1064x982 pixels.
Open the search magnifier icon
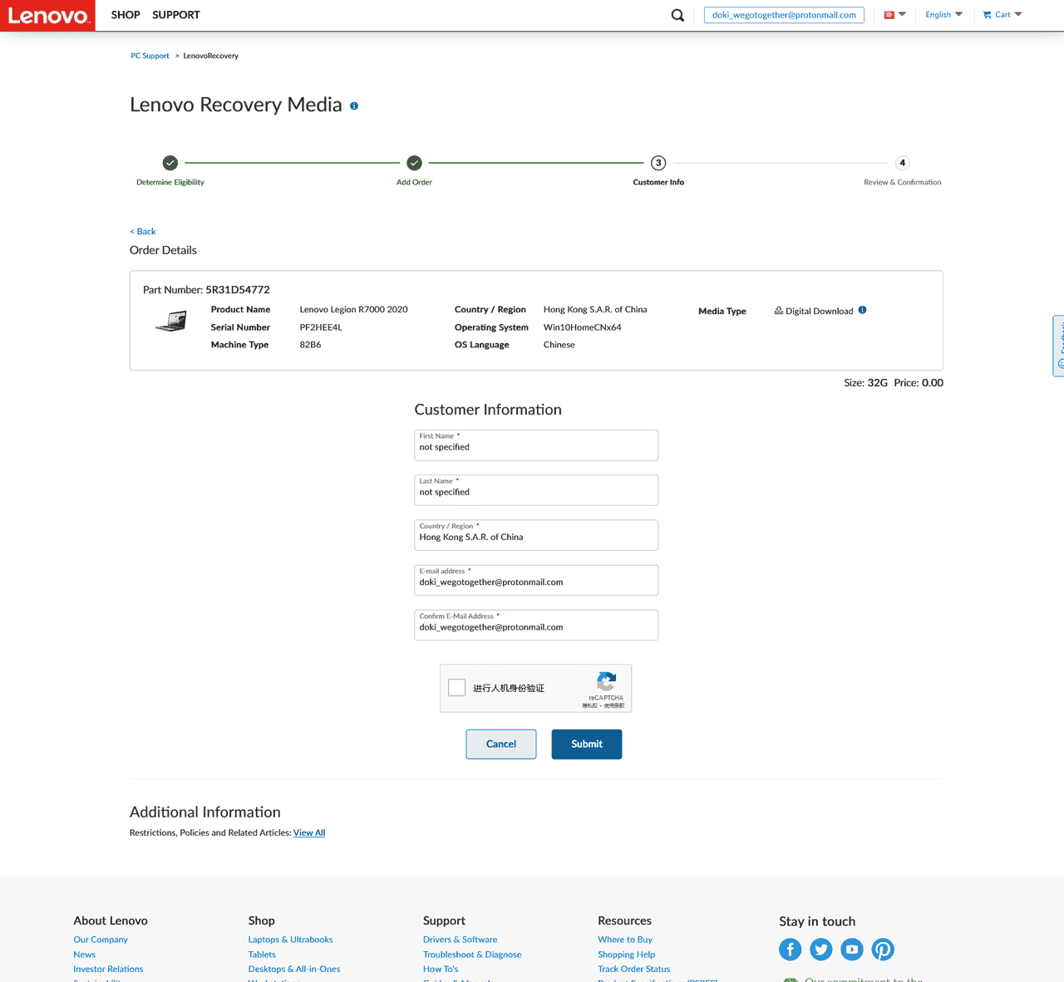click(677, 15)
